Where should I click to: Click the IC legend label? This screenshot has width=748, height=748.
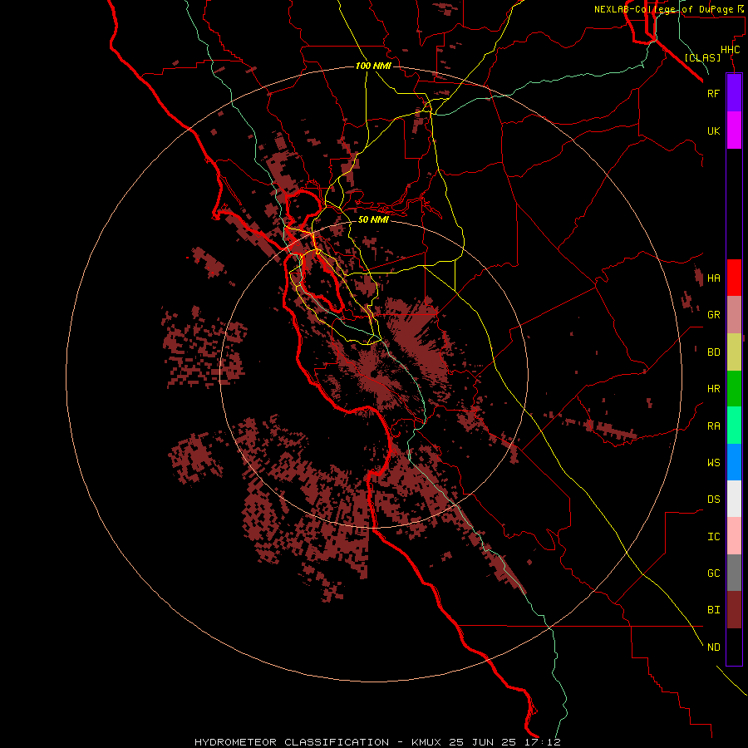tap(714, 537)
